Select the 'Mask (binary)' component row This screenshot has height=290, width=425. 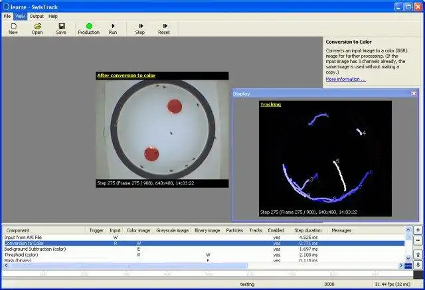coord(205,260)
